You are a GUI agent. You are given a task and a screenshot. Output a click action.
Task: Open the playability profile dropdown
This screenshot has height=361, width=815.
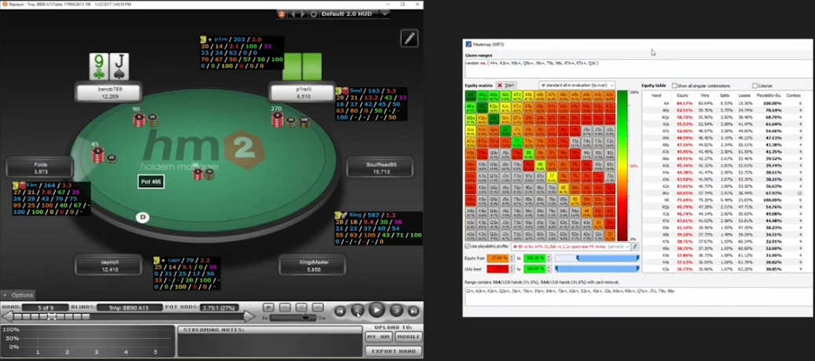click(x=571, y=246)
